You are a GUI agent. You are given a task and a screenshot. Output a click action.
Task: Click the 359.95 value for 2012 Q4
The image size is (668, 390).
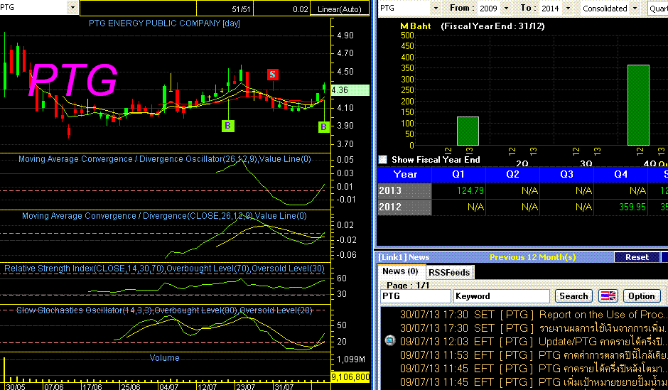click(x=632, y=207)
